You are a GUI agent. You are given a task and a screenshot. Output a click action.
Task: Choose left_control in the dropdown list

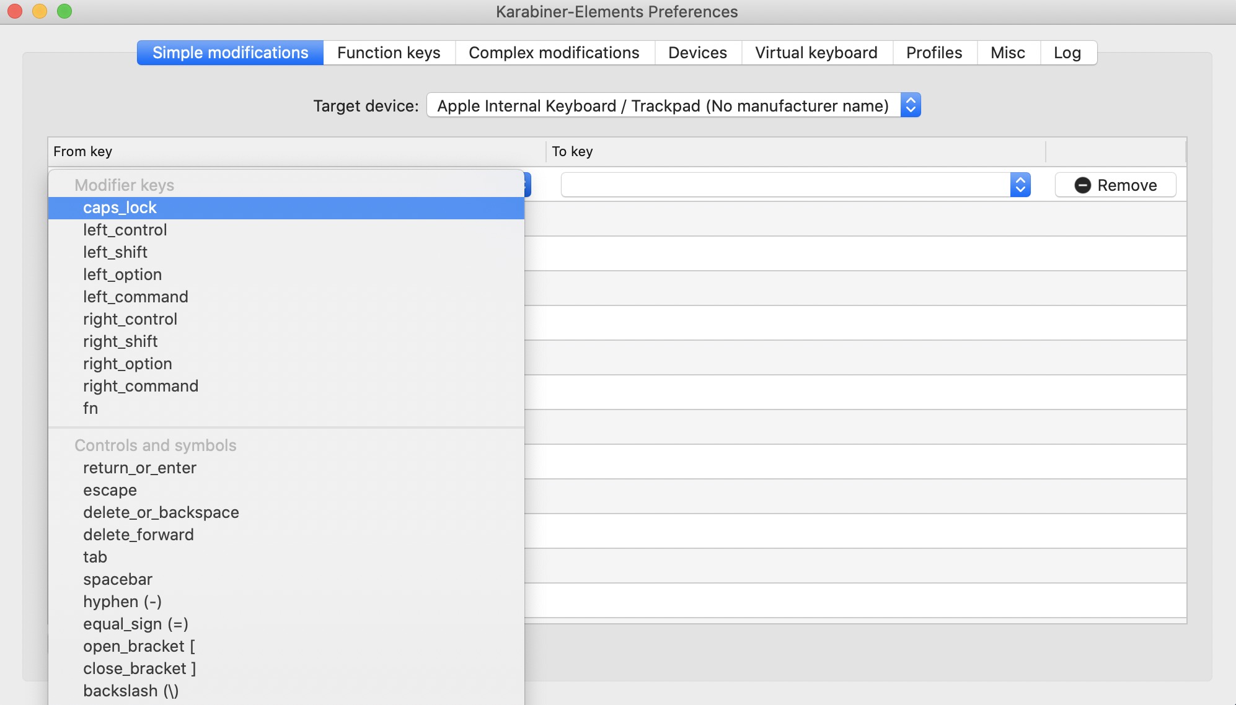(125, 230)
